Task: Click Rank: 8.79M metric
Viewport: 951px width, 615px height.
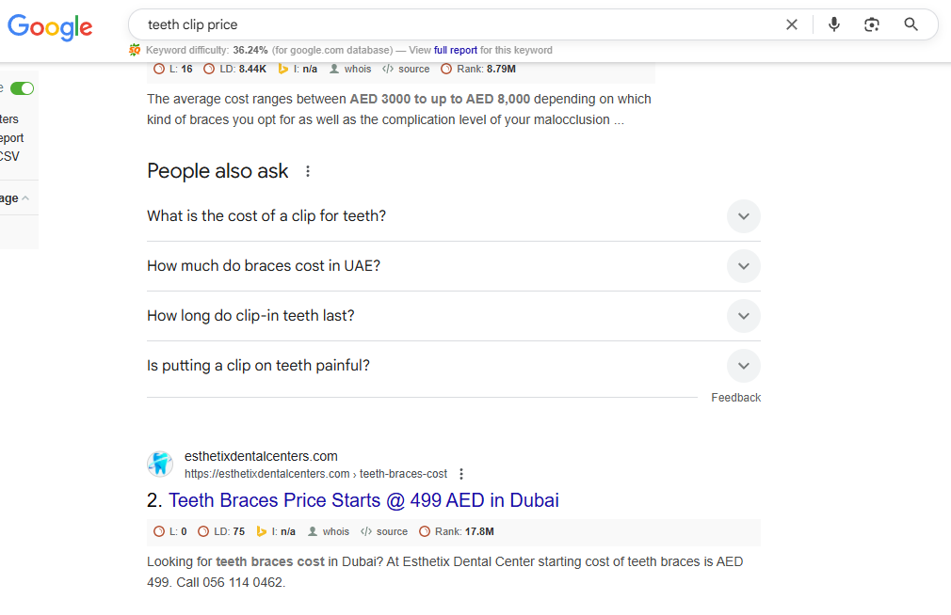Action: click(478, 69)
